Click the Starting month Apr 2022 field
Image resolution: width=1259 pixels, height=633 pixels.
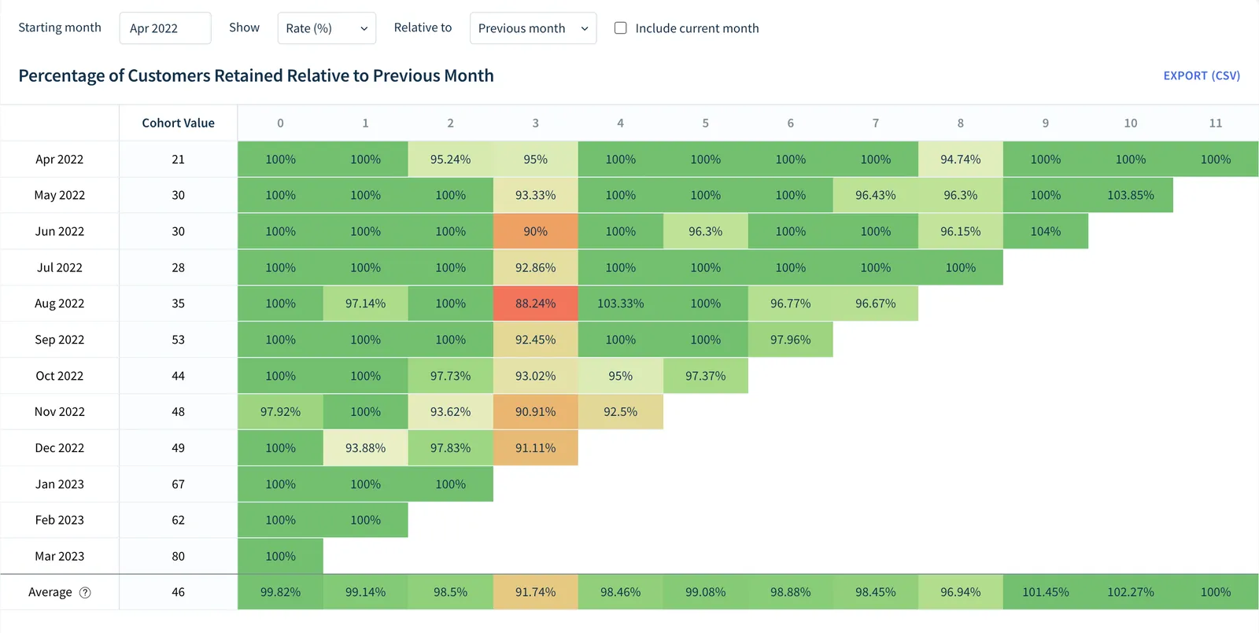tap(165, 28)
